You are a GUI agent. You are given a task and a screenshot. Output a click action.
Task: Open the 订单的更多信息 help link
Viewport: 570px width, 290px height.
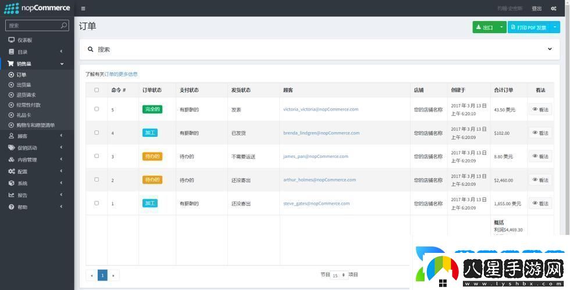[x=121, y=74]
